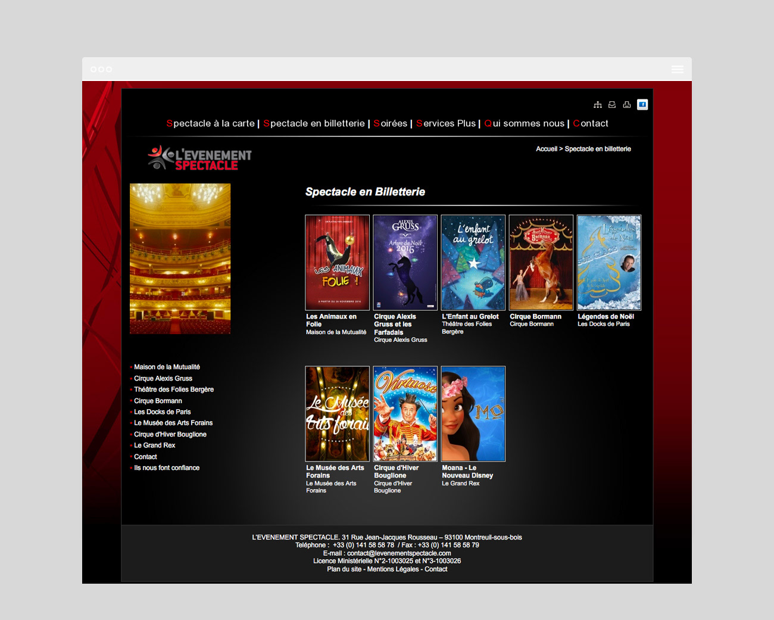Click the email envelope icon

[612, 105]
